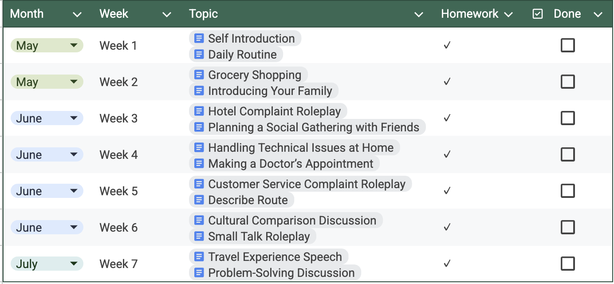Open the Week column header menu
614x284 pixels.
167,15
